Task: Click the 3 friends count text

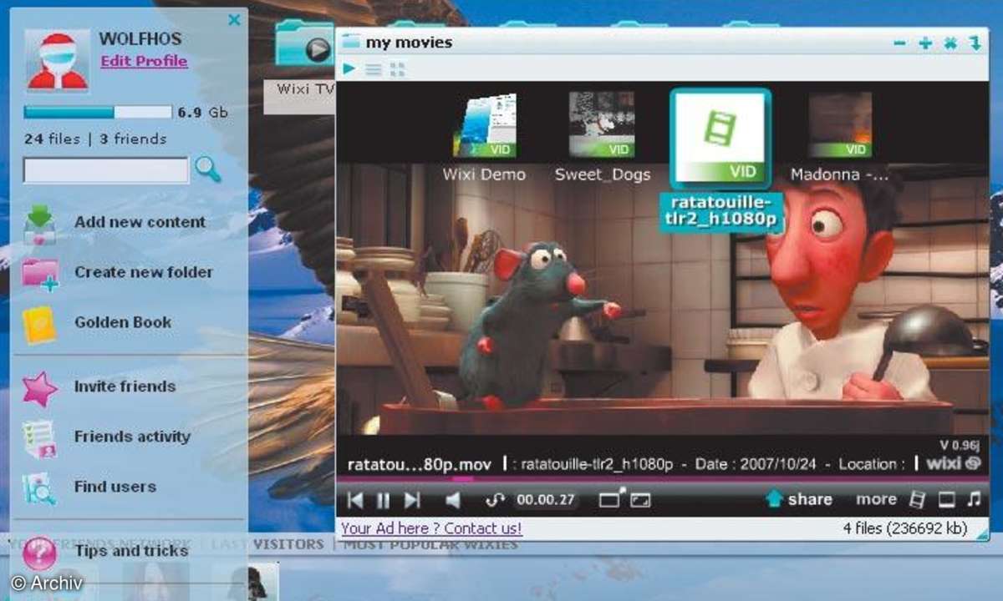Action: click(133, 139)
